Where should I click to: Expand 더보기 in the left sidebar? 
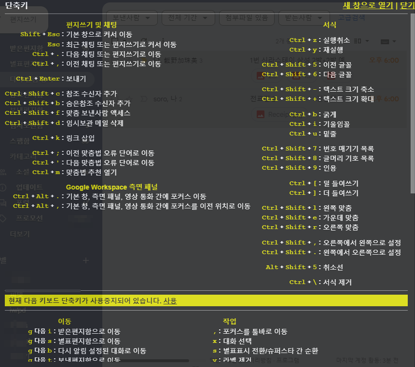[x=20, y=234]
